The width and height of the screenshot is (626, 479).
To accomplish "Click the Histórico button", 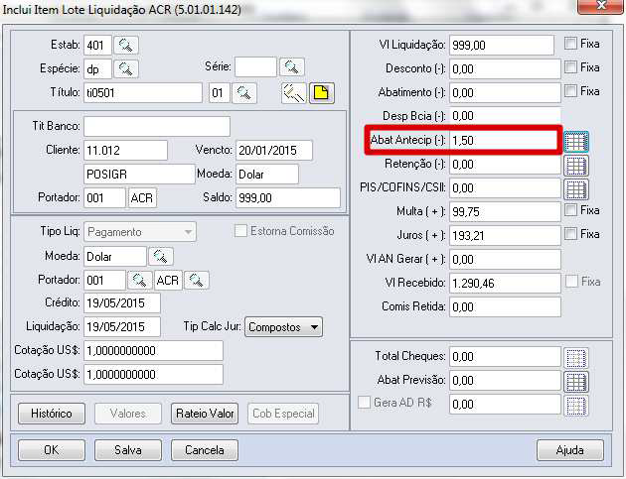I will click(x=52, y=414).
